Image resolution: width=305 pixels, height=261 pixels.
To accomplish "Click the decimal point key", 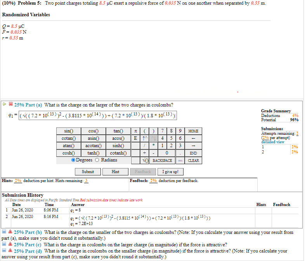I will pos(180,153).
